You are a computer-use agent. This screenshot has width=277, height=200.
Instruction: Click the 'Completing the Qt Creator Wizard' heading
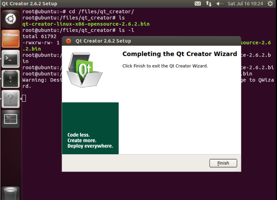tap(180, 54)
